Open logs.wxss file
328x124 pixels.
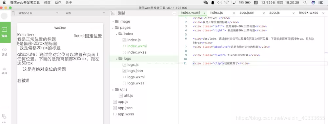[136, 83]
